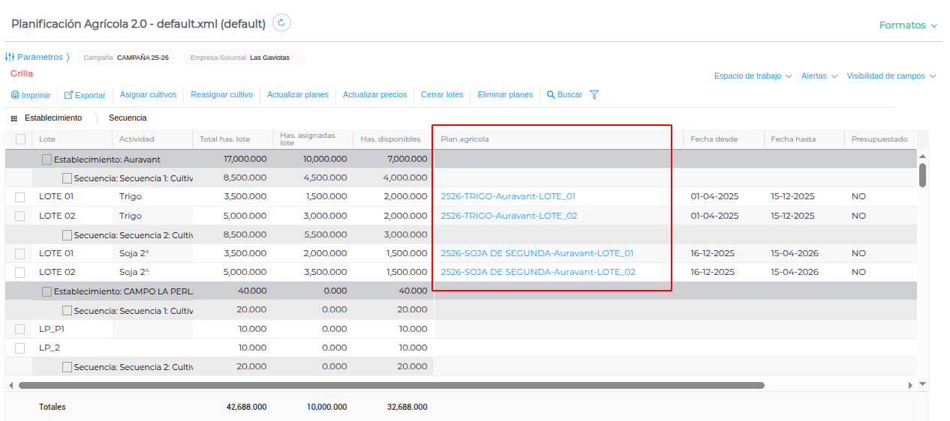Open the Parámetros sliders icon

pyautogui.click(x=10, y=57)
